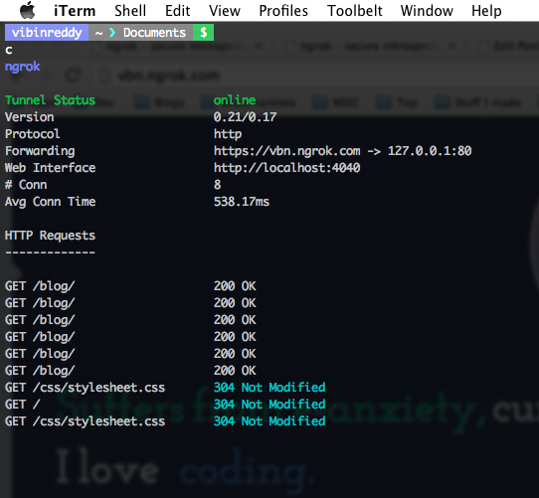
Task: Click the Avg Conn Time label
Action: click(50, 202)
